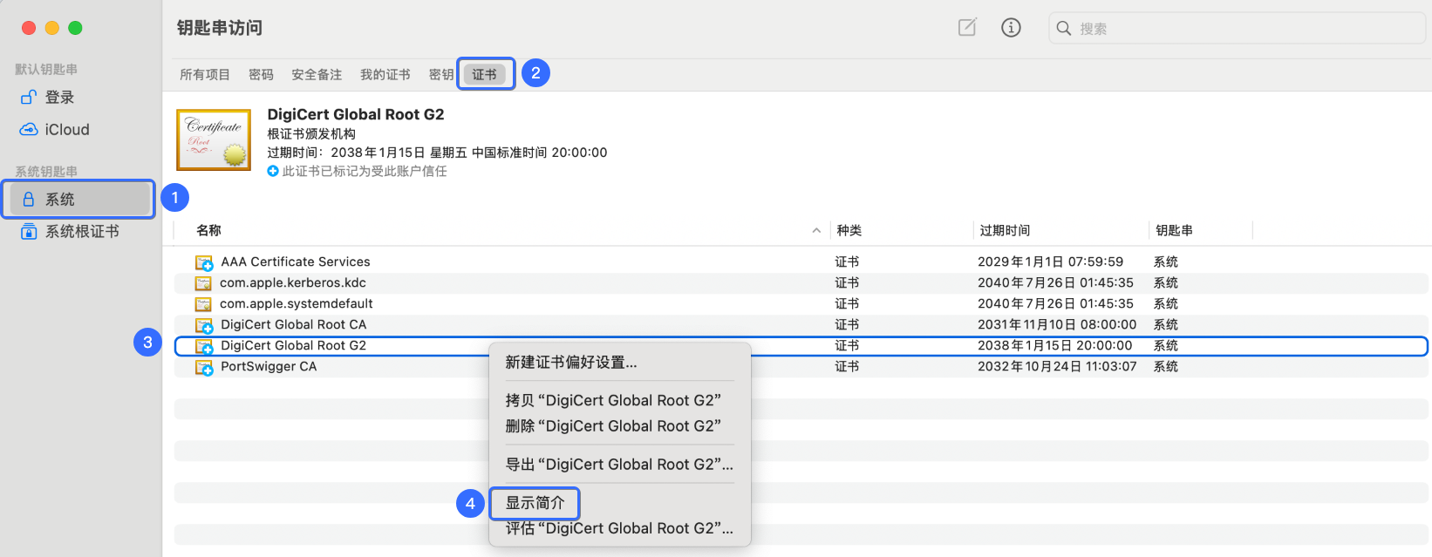Screen dimensions: 1432x557
Task: Click the PortSwigger CA certificate icon
Action: point(204,367)
